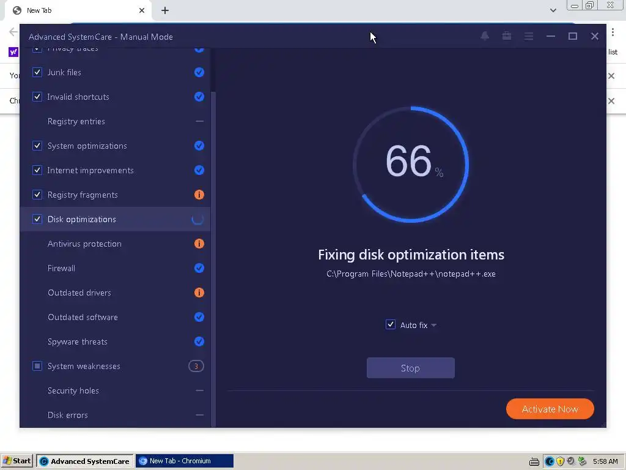Screen dimensions: 626x470
Task: Select the Firewall row
Action: (x=116, y=268)
